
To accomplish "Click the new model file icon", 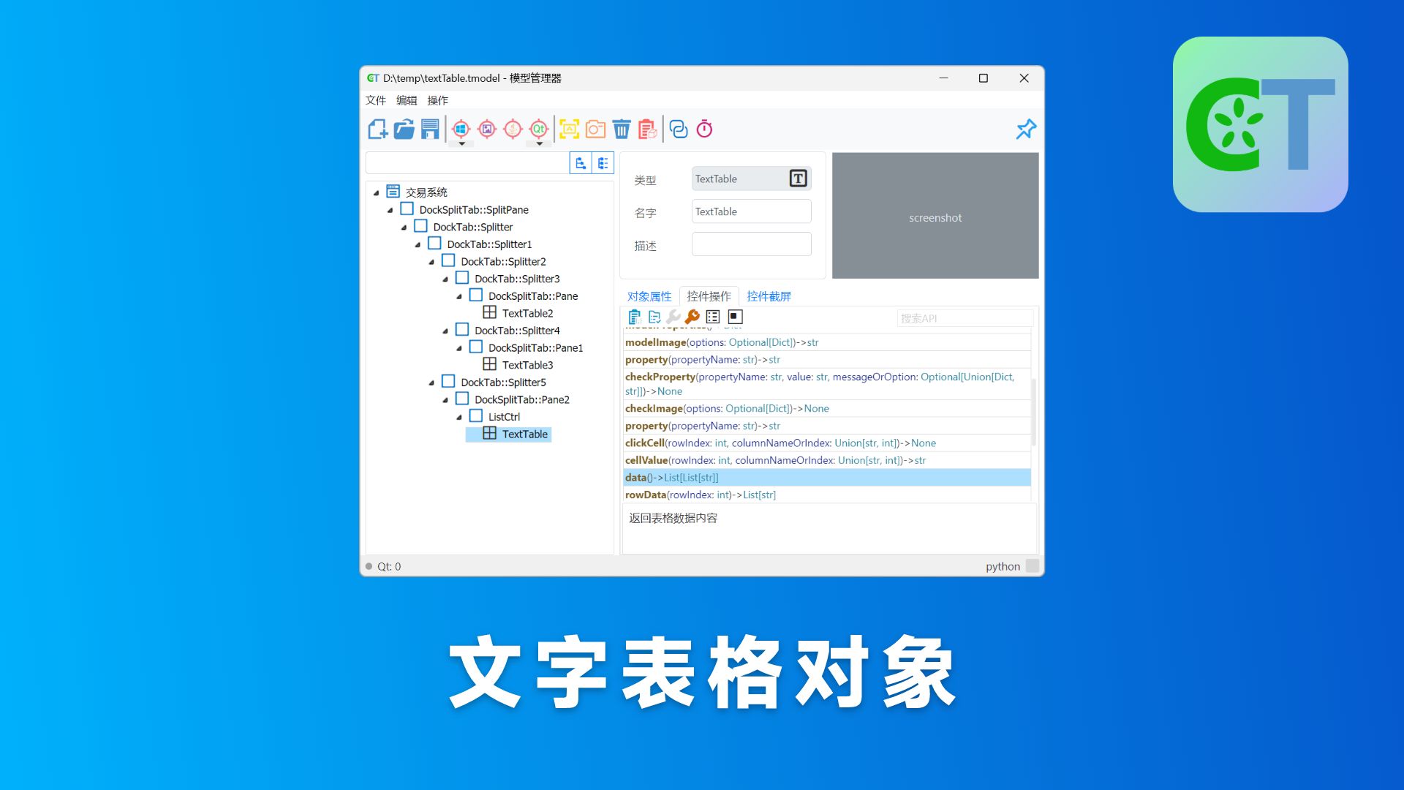I will coord(378,129).
